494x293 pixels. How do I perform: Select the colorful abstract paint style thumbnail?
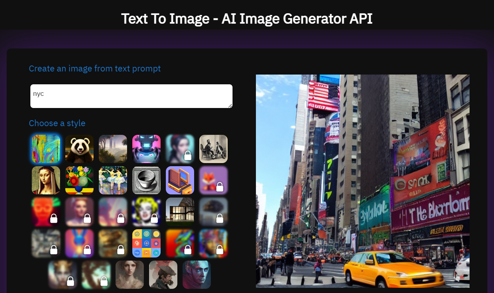coord(46,149)
